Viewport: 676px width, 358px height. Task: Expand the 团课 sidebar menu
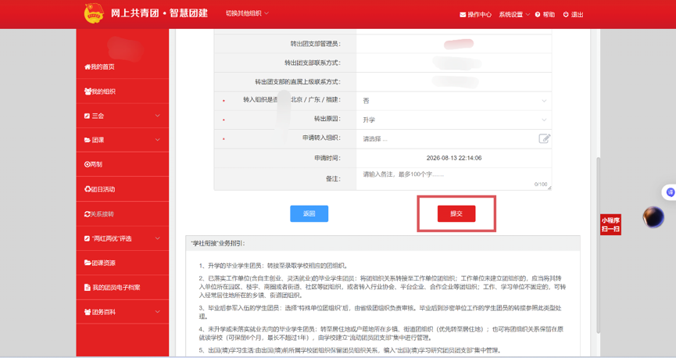123,140
